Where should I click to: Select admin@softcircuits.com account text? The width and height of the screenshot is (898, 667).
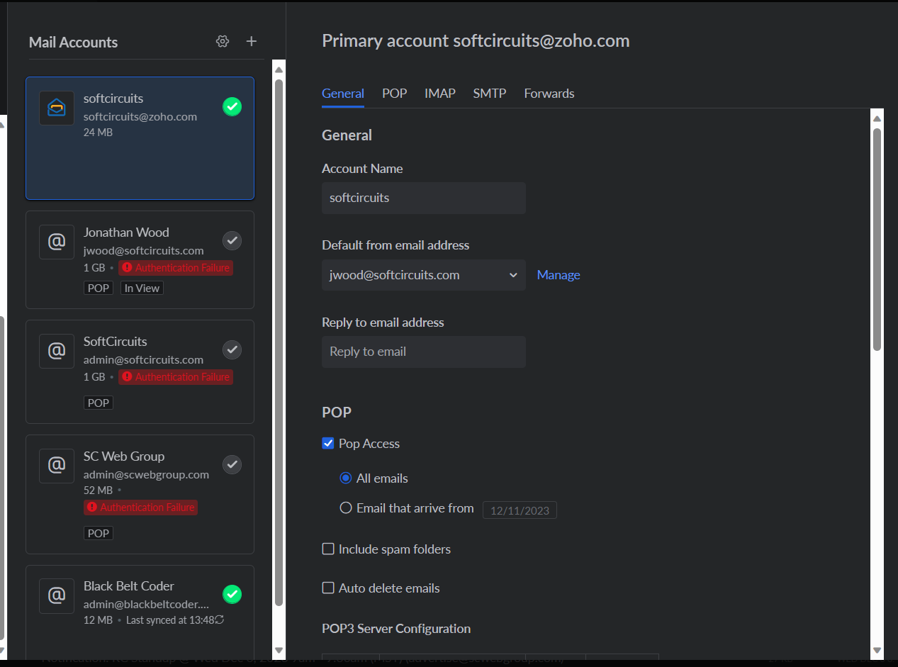pyautogui.click(x=144, y=359)
